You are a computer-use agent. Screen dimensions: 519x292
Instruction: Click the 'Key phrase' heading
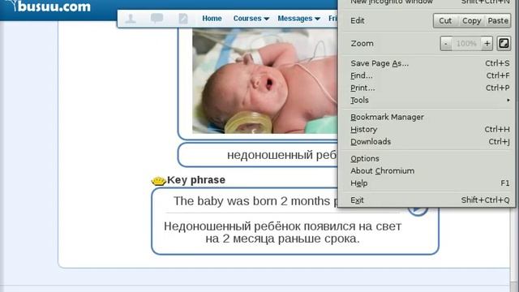coord(196,180)
